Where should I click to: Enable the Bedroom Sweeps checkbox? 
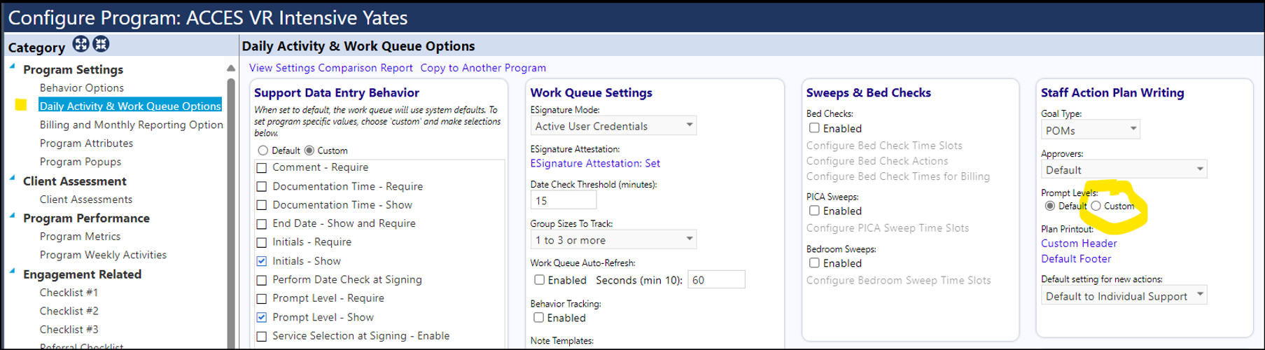tap(814, 262)
